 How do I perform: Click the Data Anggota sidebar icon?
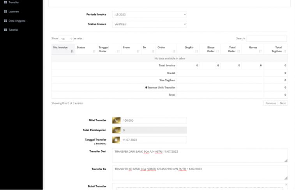pos(5,21)
